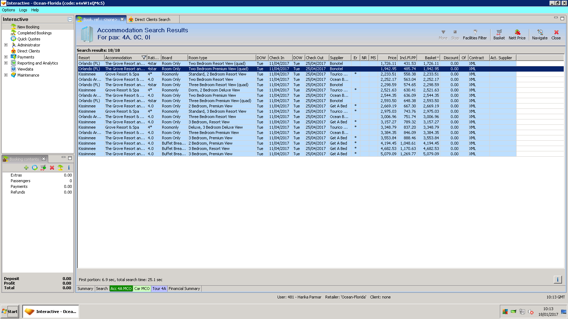Click the Accommodation column filter funnel icon
The height and width of the screenshot is (319, 568).
[x=144, y=58]
